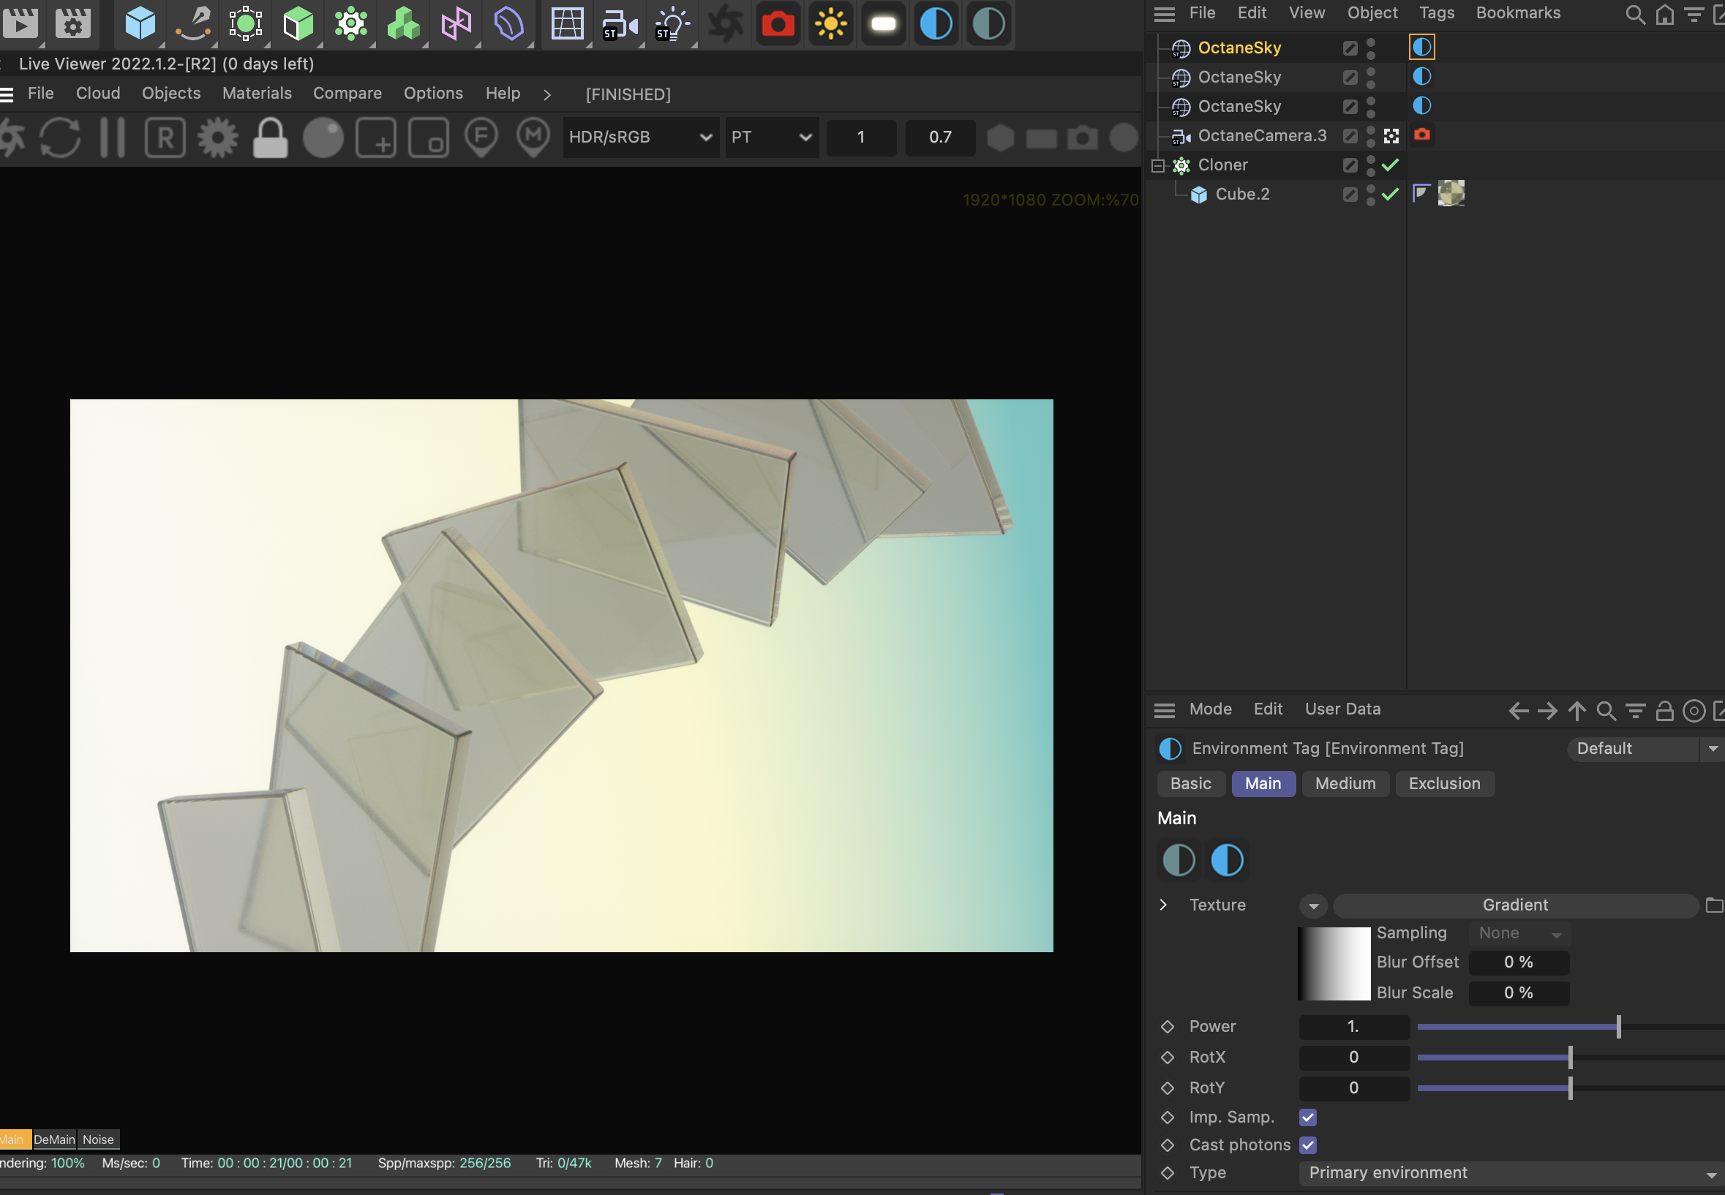The width and height of the screenshot is (1725, 1195).
Task: Adjust the Power slider
Action: point(1571,1028)
